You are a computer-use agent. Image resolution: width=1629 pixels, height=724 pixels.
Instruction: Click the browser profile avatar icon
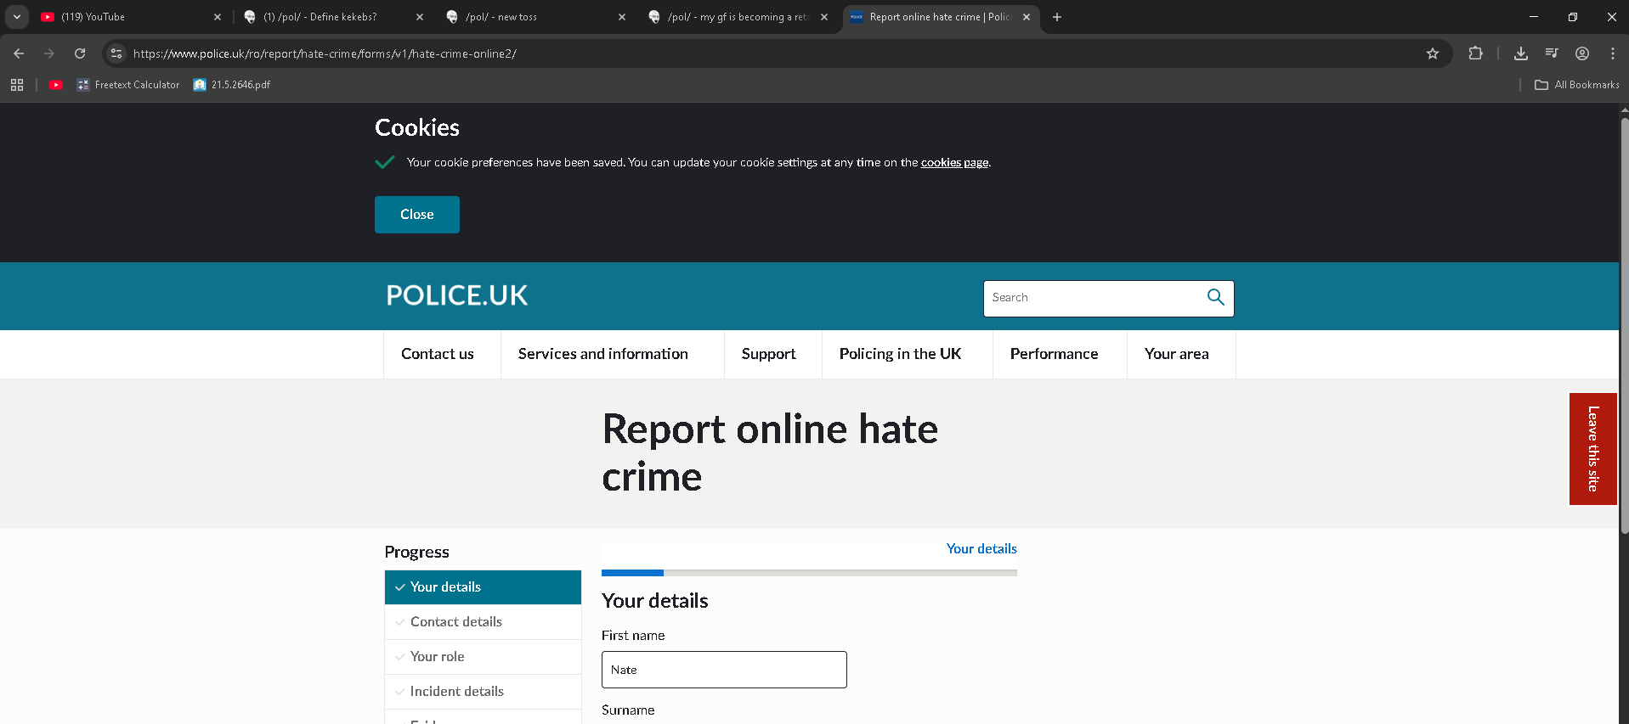click(x=1582, y=53)
